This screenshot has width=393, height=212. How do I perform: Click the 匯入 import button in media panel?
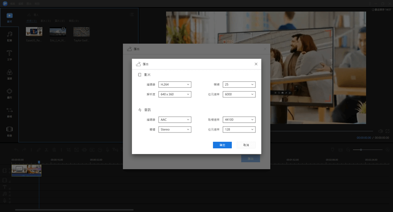[x=33, y=15]
